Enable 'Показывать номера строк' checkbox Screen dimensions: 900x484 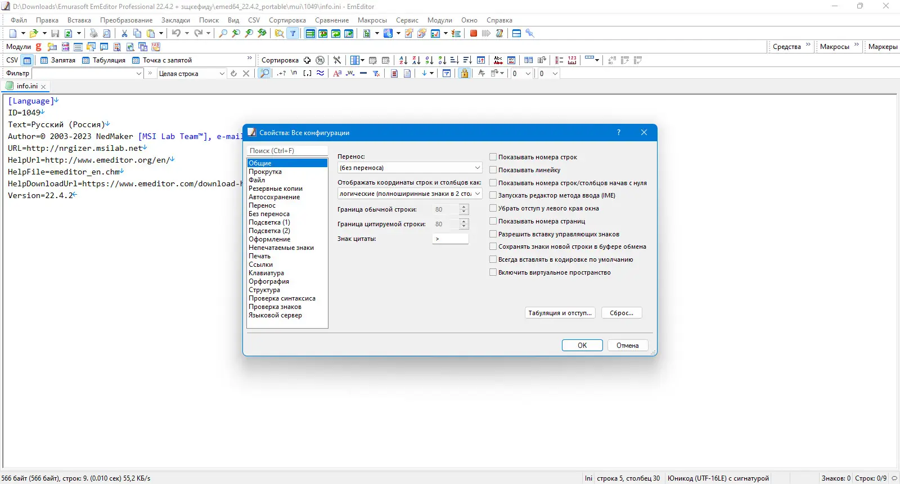tap(493, 157)
